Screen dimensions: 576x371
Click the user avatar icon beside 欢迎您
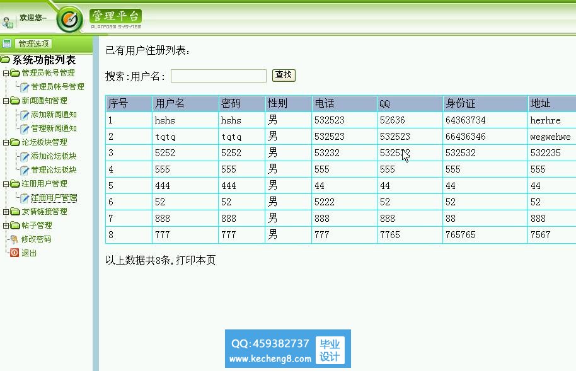click(8, 22)
